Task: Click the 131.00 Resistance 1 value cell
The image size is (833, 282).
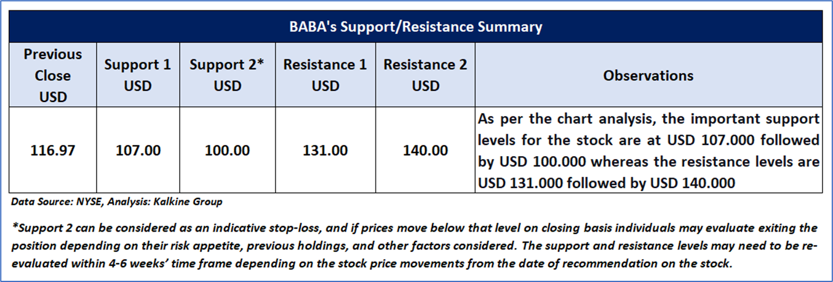Action: (x=325, y=150)
